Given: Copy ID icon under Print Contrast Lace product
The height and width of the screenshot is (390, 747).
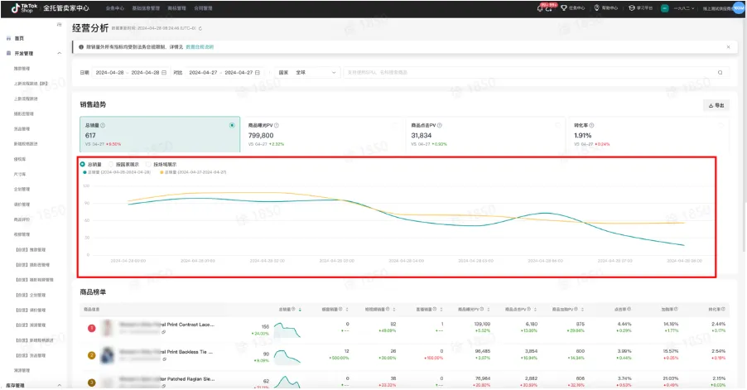Looking at the screenshot, I should coord(163,332).
